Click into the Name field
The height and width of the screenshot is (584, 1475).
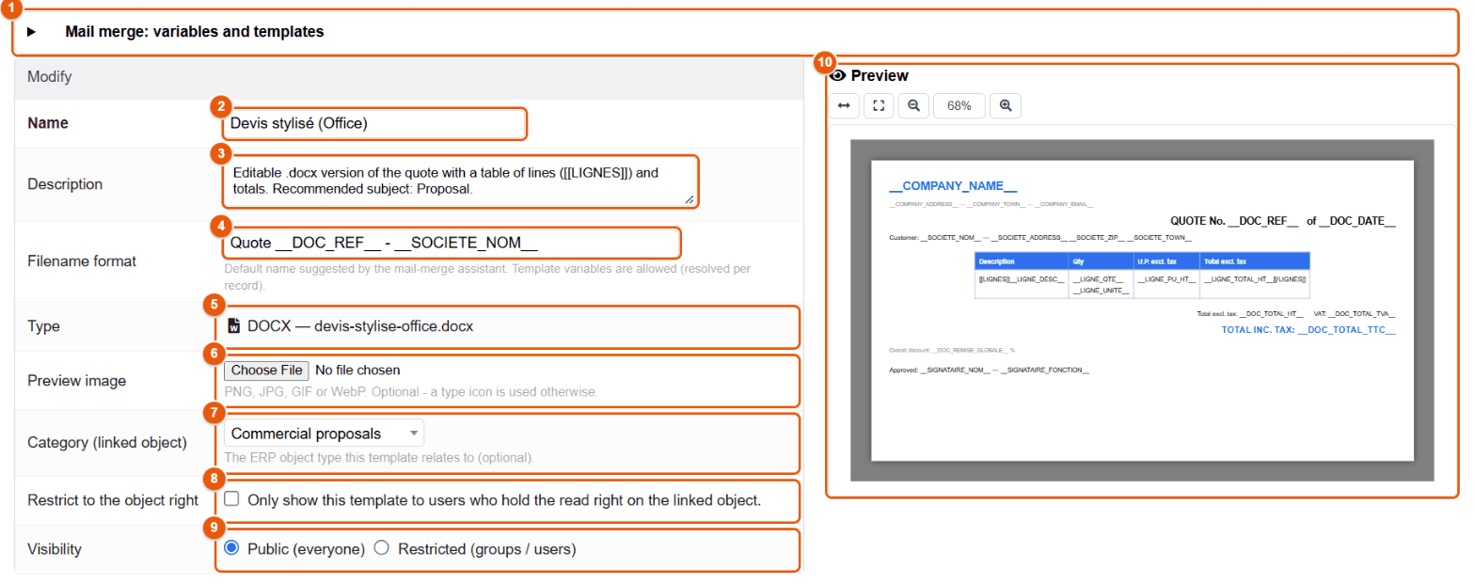pyautogui.click(x=374, y=123)
